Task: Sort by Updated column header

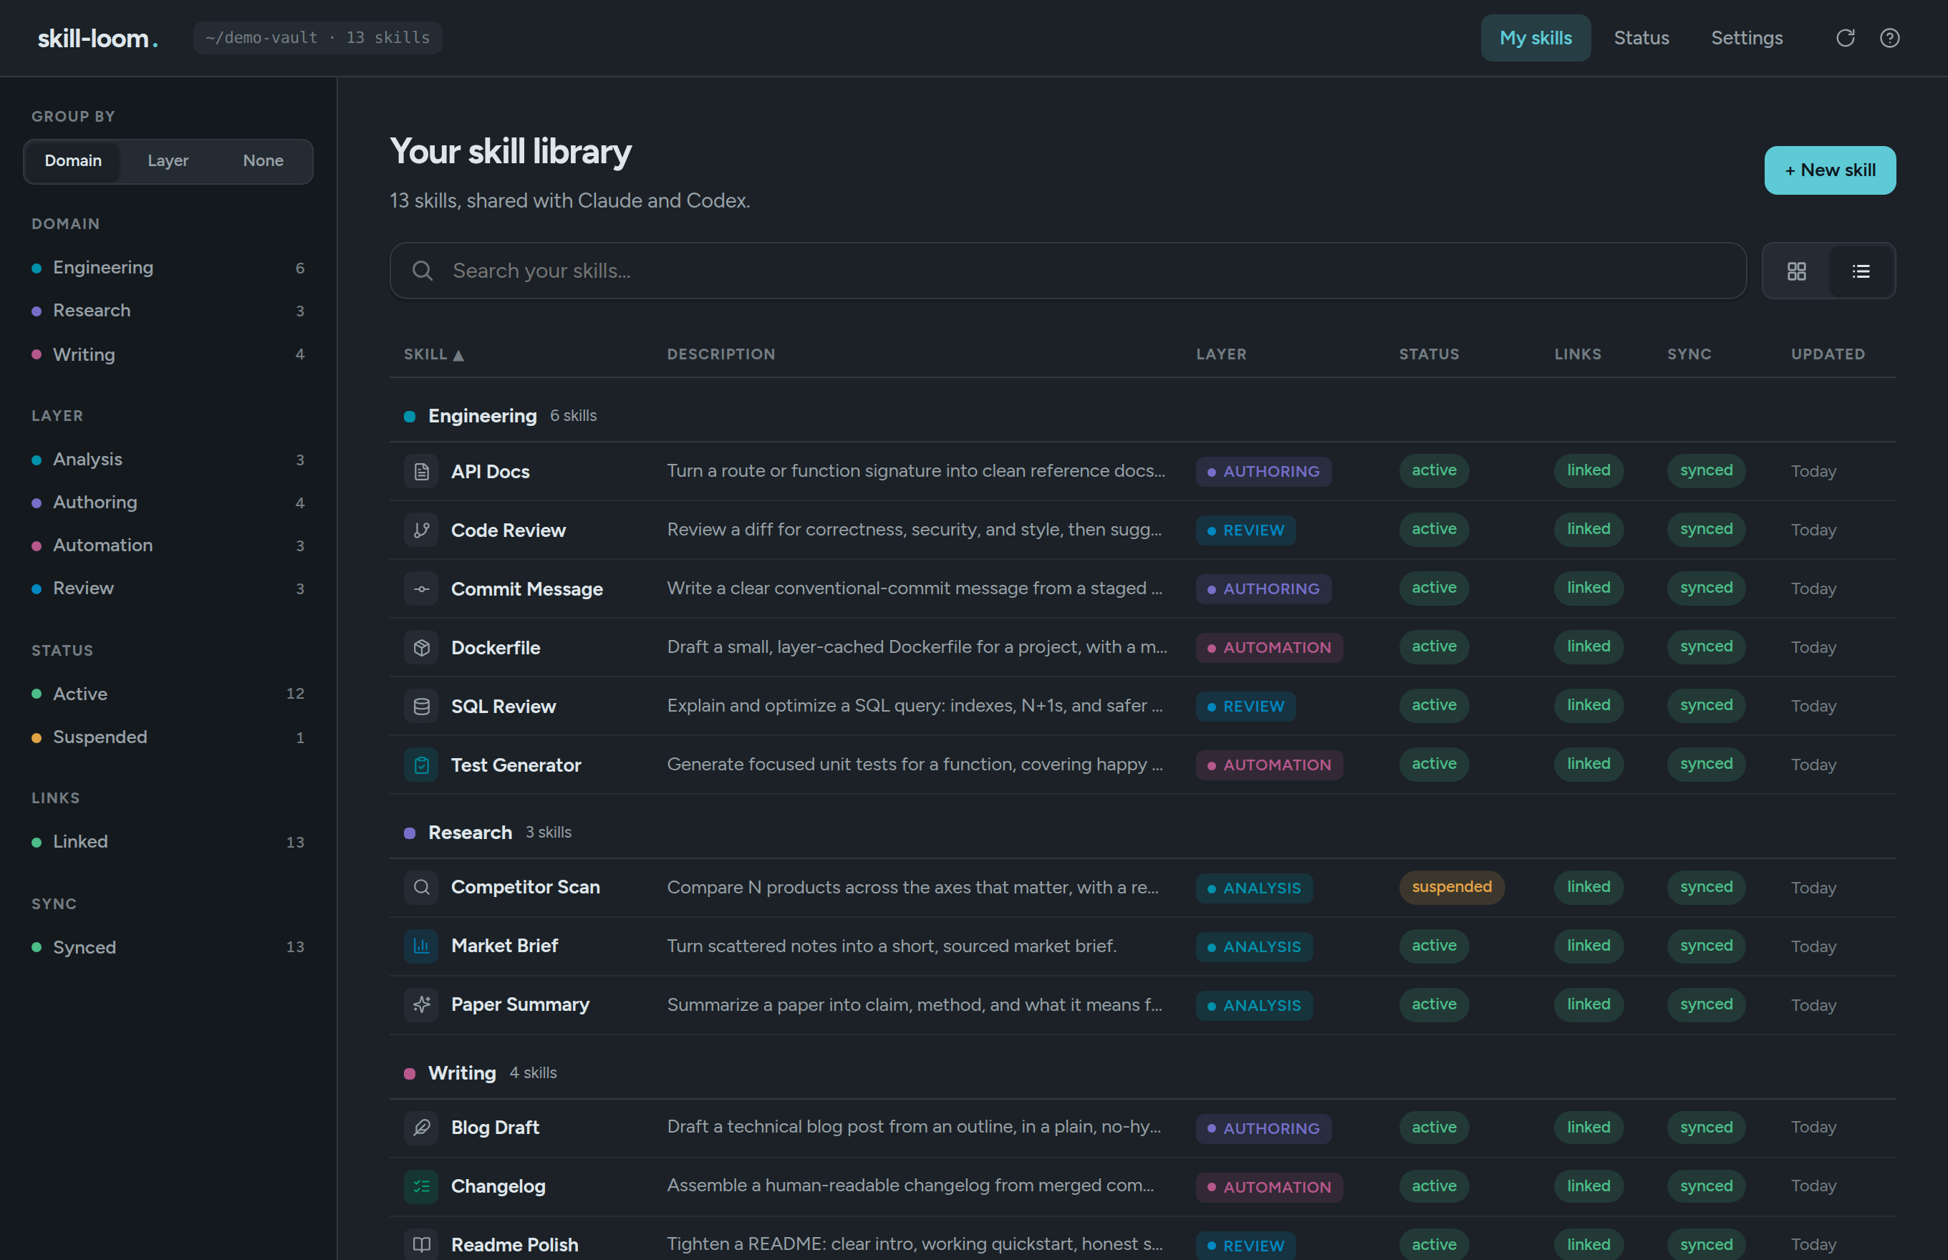Action: coord(1828,354)
